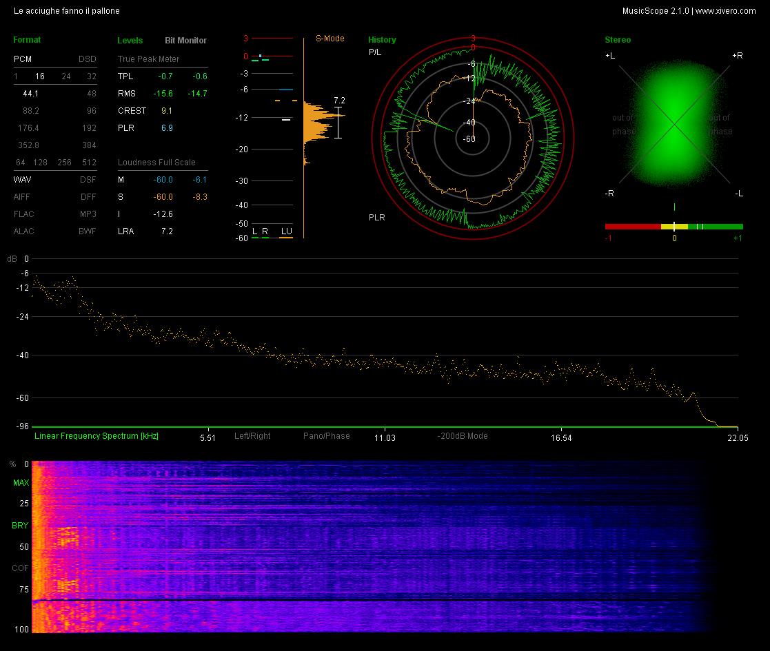Toggle the Left/Right spectrum mode
The height and width of the screenshot is (651, 770).
coord(252,435)
